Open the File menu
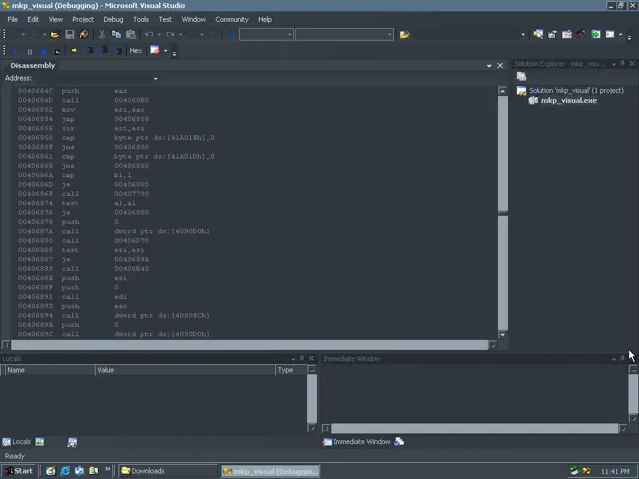Viewport: 639px width, 479px height. 12,19
